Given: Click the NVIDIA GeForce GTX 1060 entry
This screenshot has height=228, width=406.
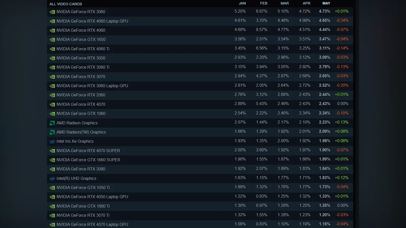Looking at the screenshot, I should tap(81, 113).
